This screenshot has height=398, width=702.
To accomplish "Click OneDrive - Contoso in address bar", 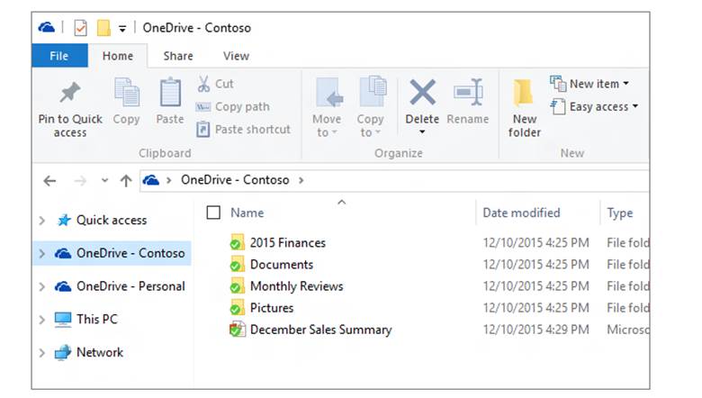I will pos(235,180).
